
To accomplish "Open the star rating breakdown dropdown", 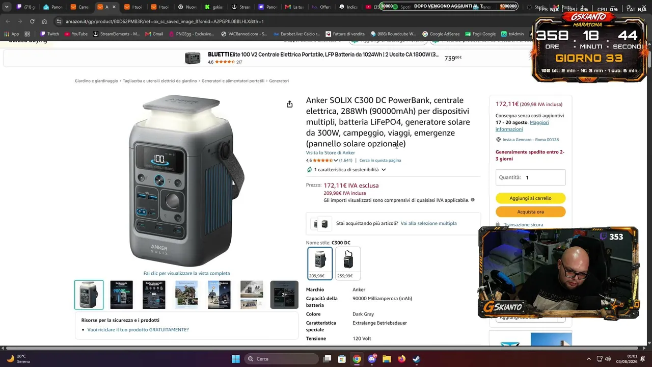I will [336, 161].
